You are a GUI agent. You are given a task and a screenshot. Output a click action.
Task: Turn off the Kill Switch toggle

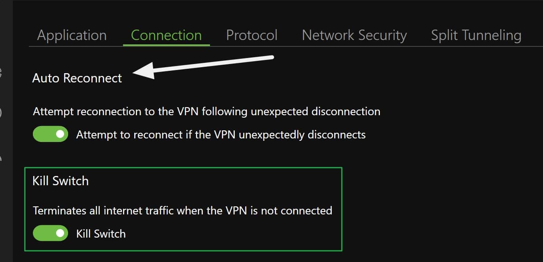[50, 233]
